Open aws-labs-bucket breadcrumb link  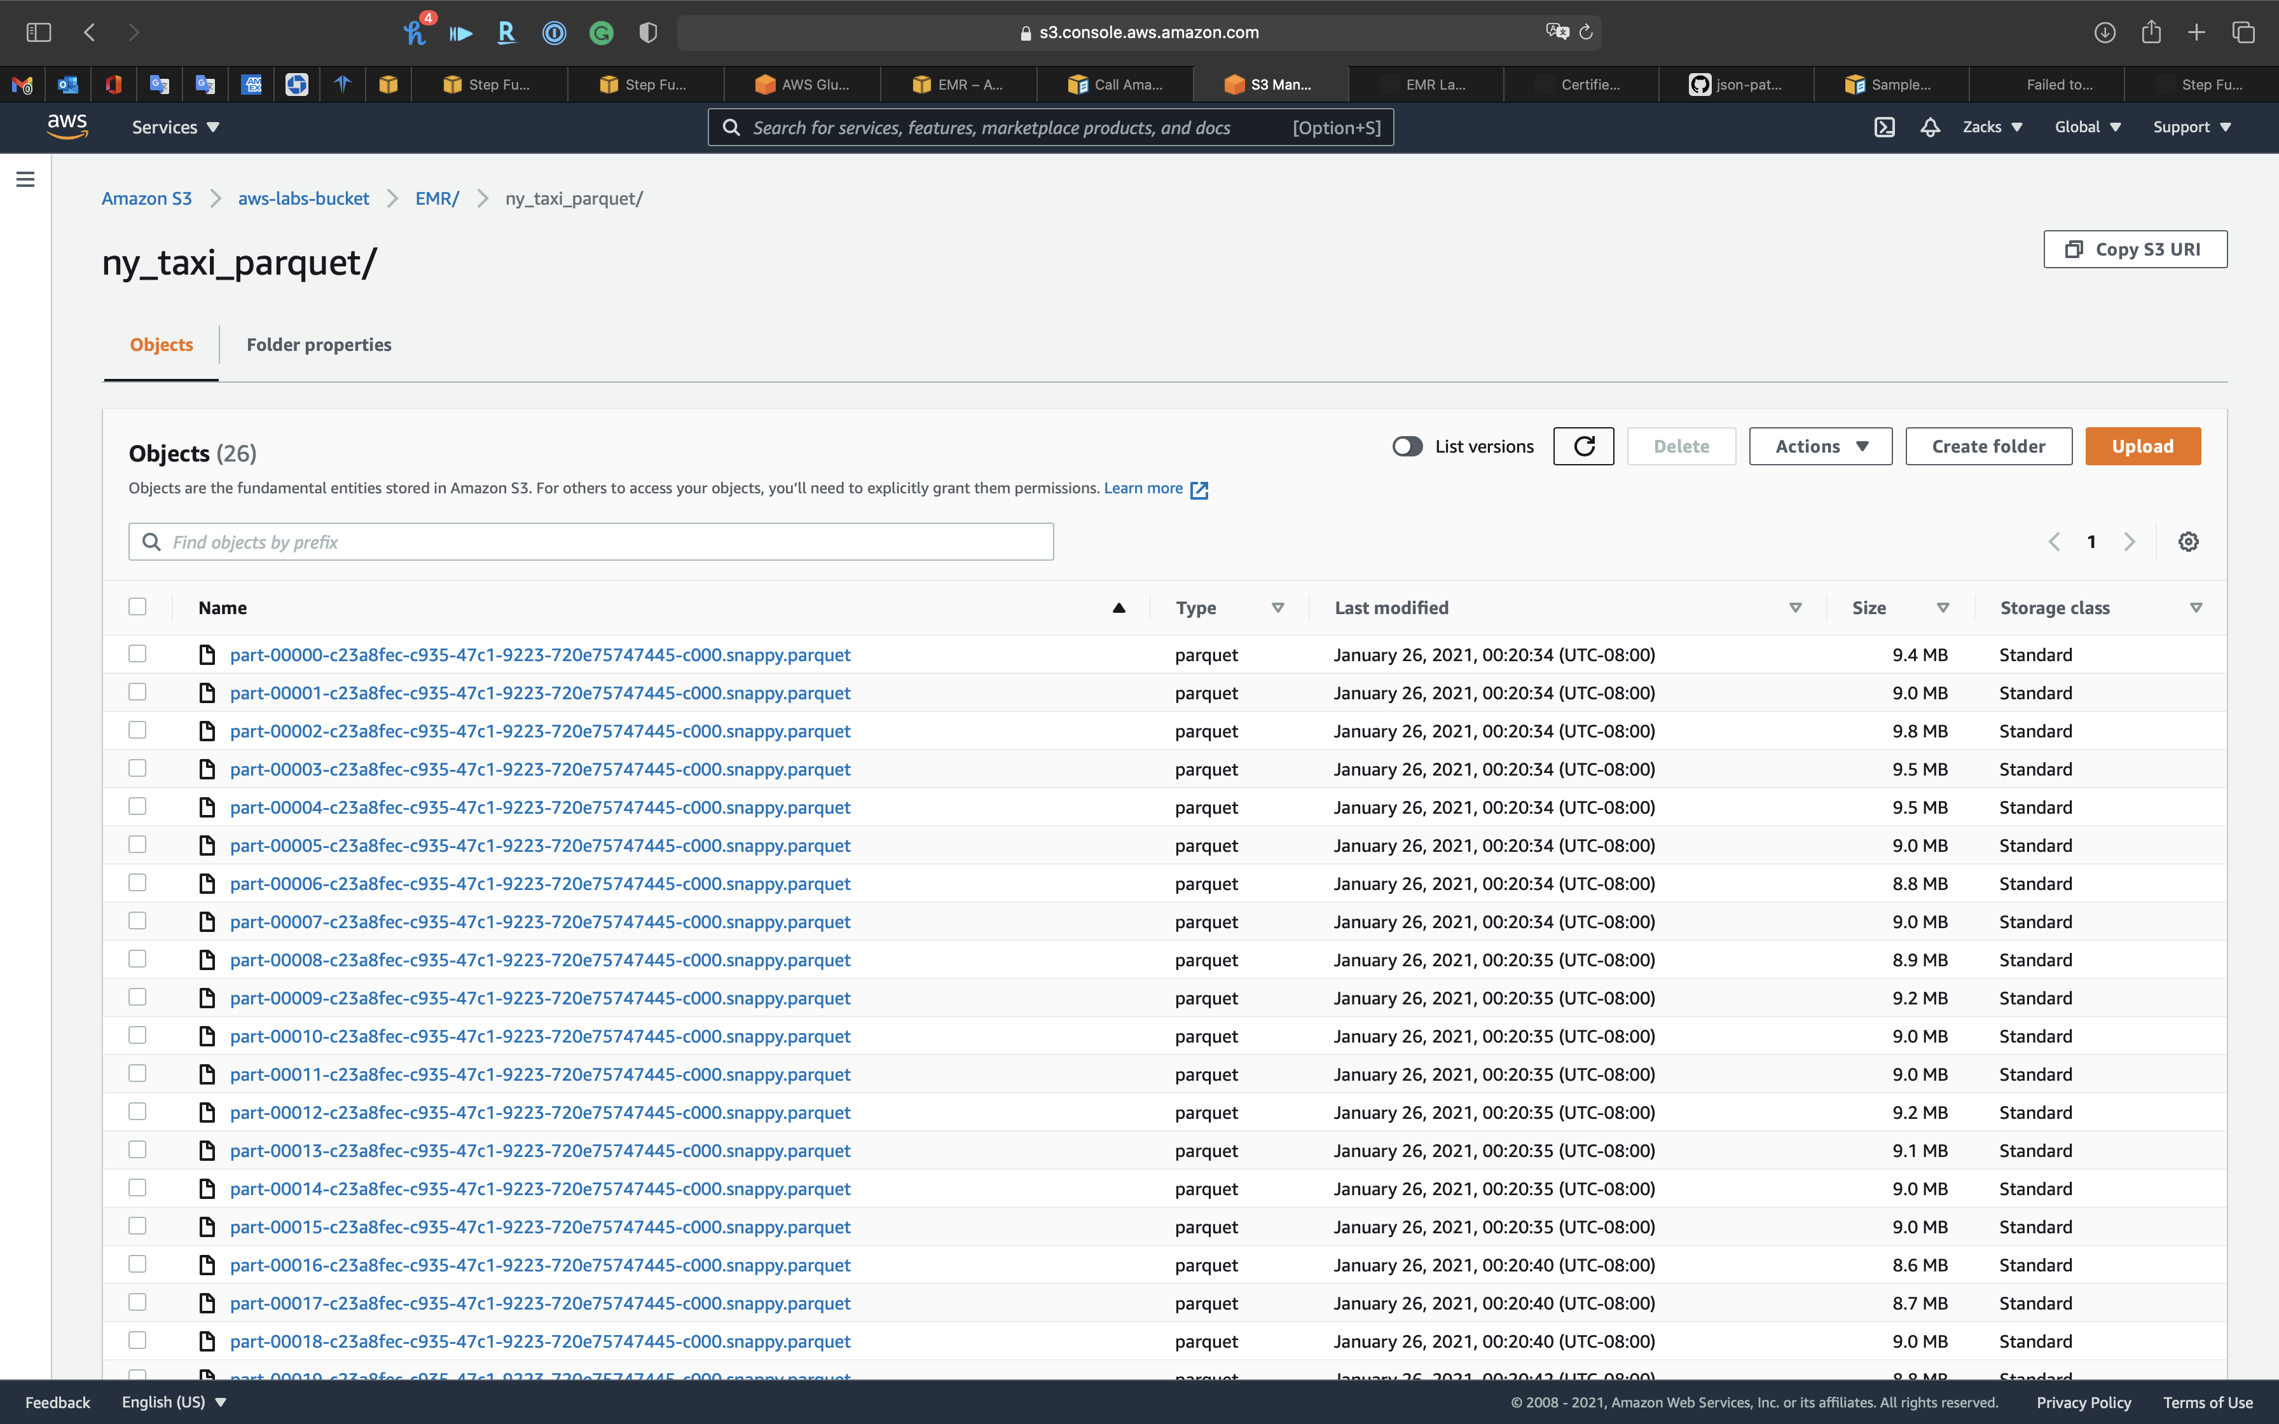(x=303, y=199)
